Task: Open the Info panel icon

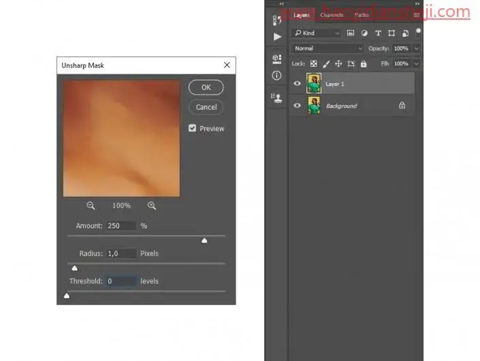Action: (276, 76)
